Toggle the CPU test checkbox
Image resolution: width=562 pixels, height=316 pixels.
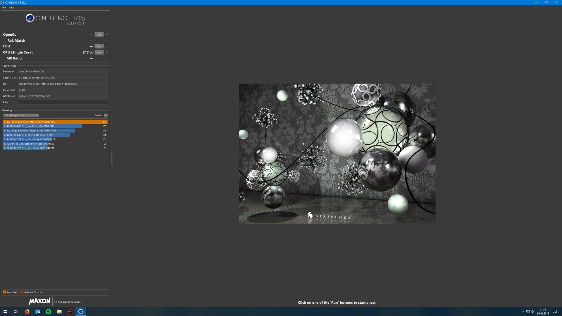[106, 46]
